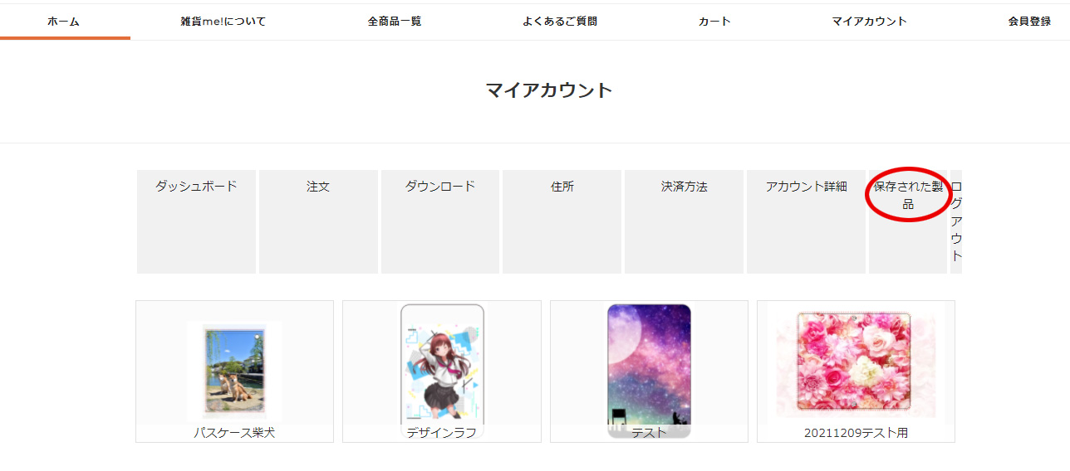This screenshot has height=471, width=1070.
Task: Open 全商品一覧 in top navigation
Action: 395,22
